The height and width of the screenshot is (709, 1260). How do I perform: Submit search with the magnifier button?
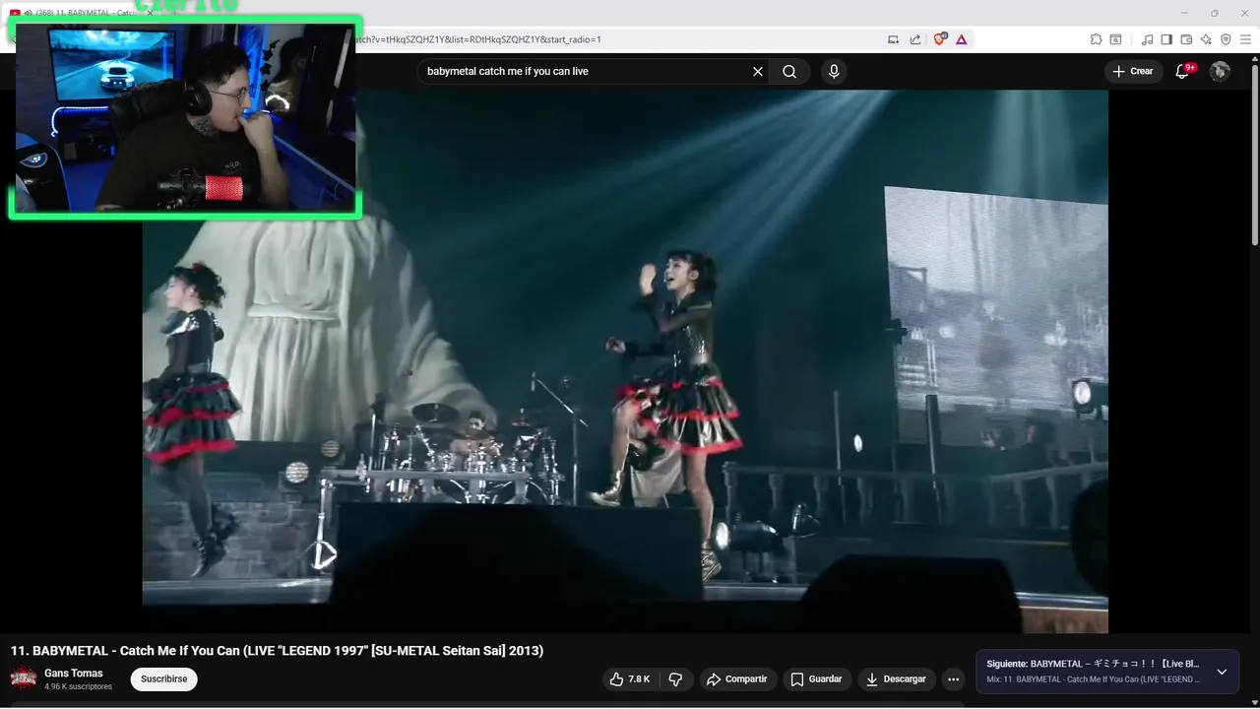coord(789,71)
